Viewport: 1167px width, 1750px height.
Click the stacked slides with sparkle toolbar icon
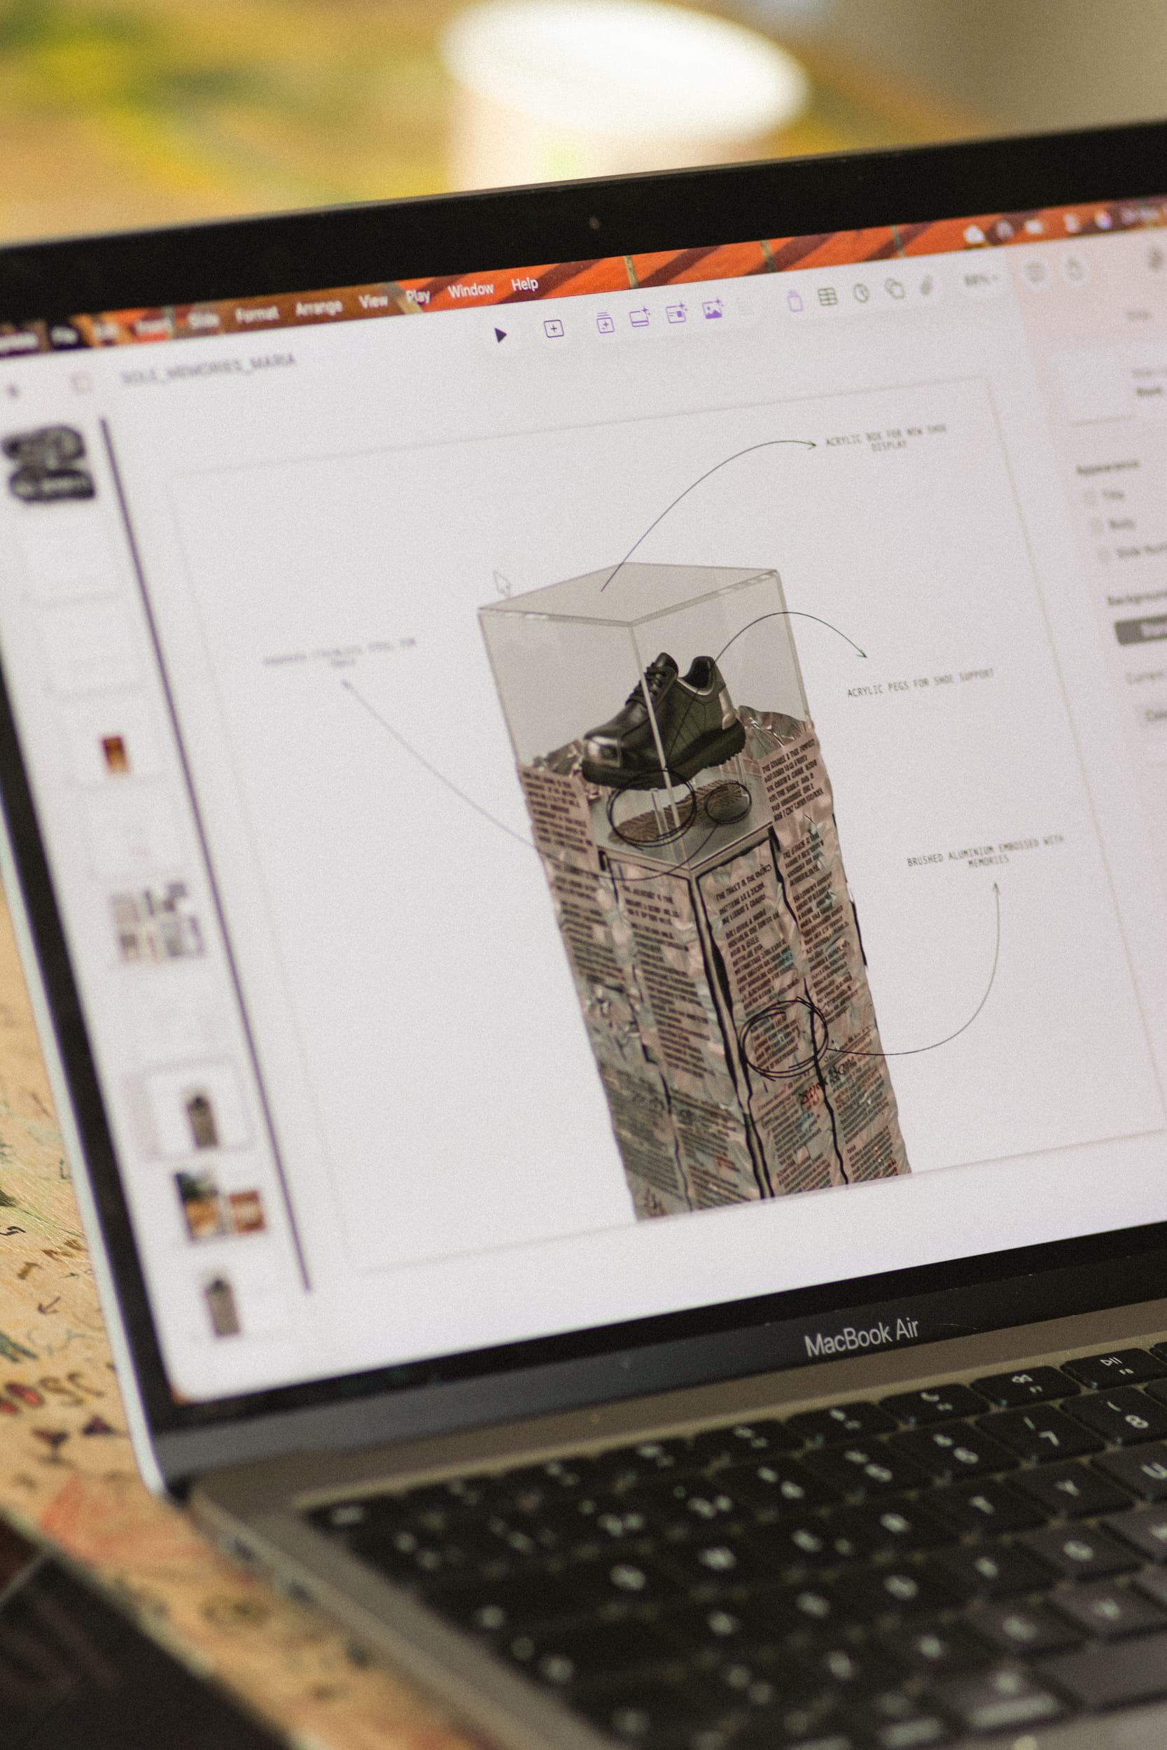(x=605, y=322)
